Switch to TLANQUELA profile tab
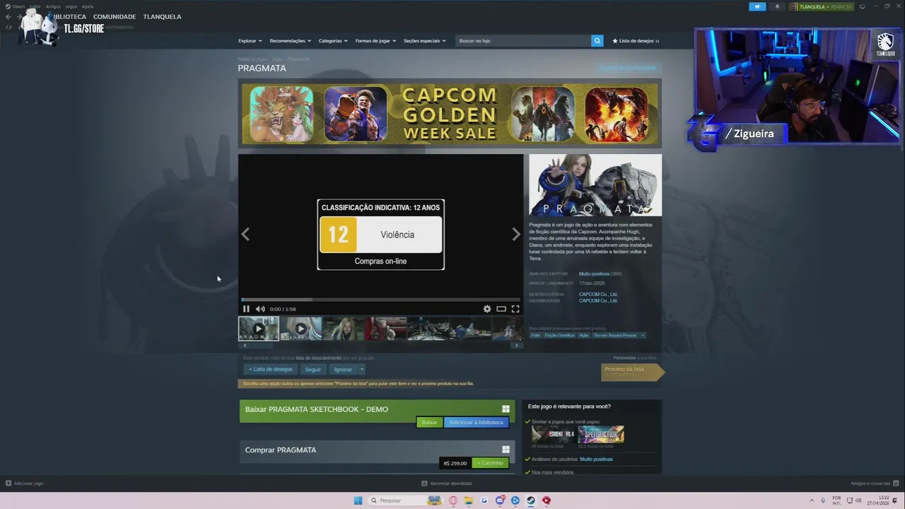This screenshot has width=905, height=509. tap(162, 17)
